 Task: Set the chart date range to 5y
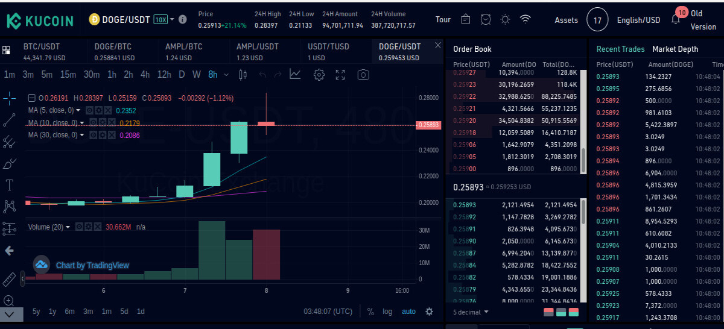pyautogui.click(x=36, y=312)
